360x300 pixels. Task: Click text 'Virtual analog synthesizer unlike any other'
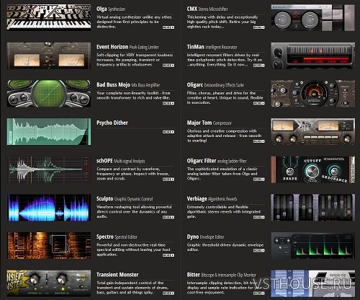[x=135, y=17]
